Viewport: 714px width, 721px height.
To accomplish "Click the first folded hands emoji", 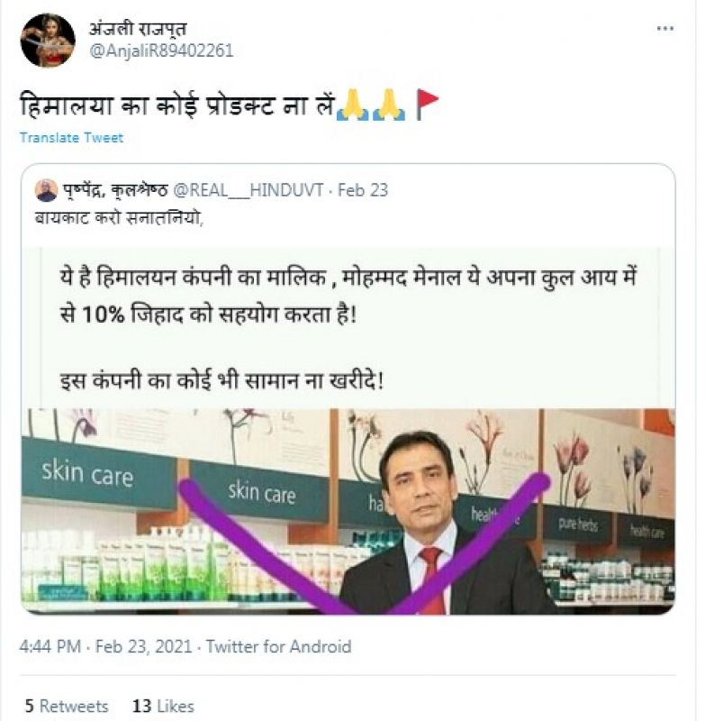I will (x=349, y=106).
